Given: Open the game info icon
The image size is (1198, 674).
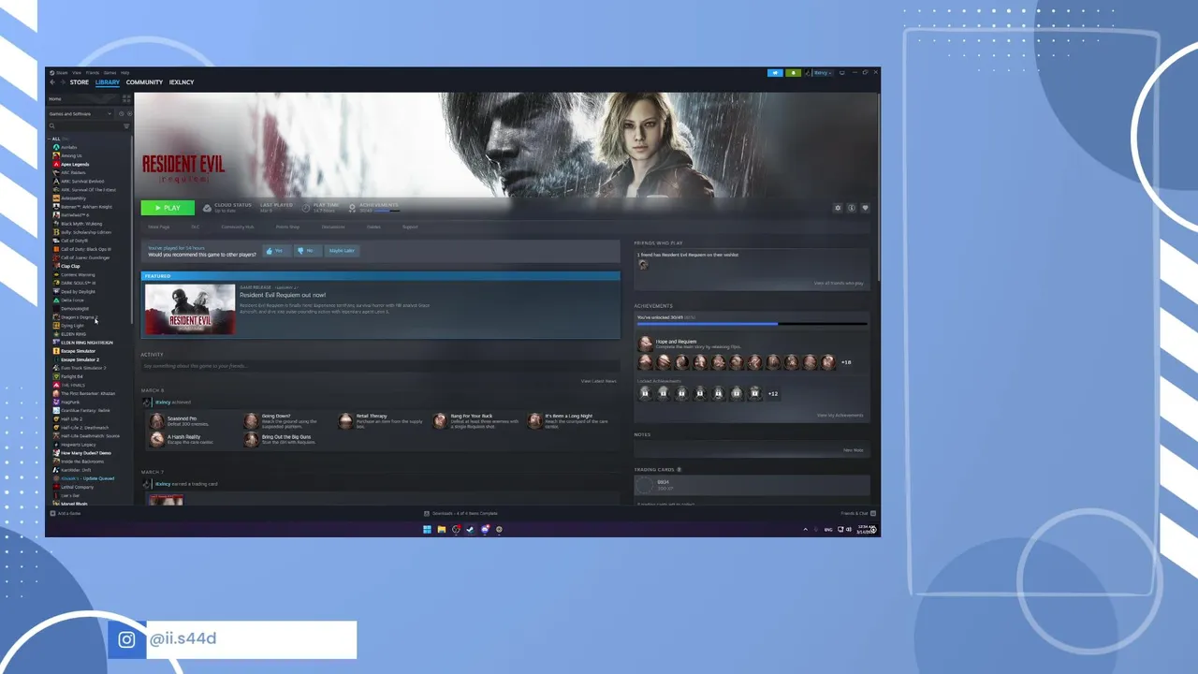Looking at the screenshot, I should point(852,208).
